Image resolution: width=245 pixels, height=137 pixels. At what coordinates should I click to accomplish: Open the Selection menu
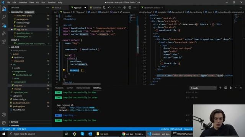[23, 2]
